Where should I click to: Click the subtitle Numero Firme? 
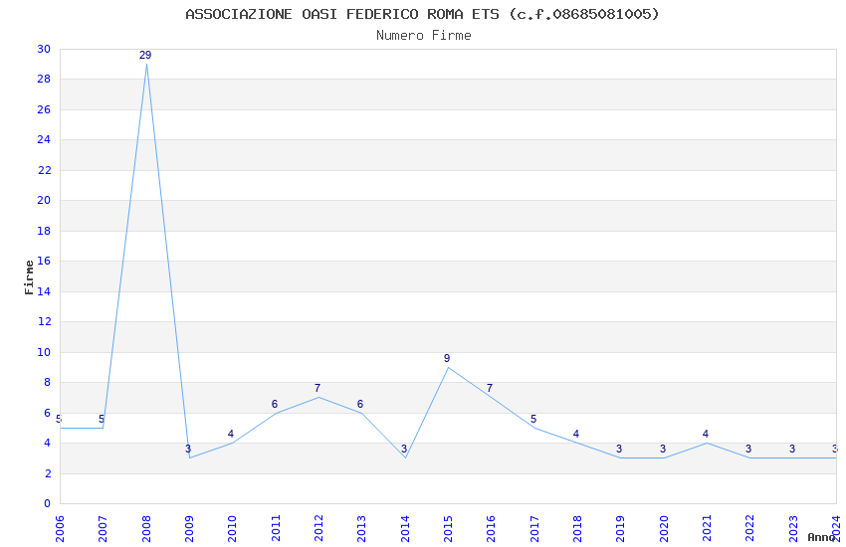pos(424,36)
